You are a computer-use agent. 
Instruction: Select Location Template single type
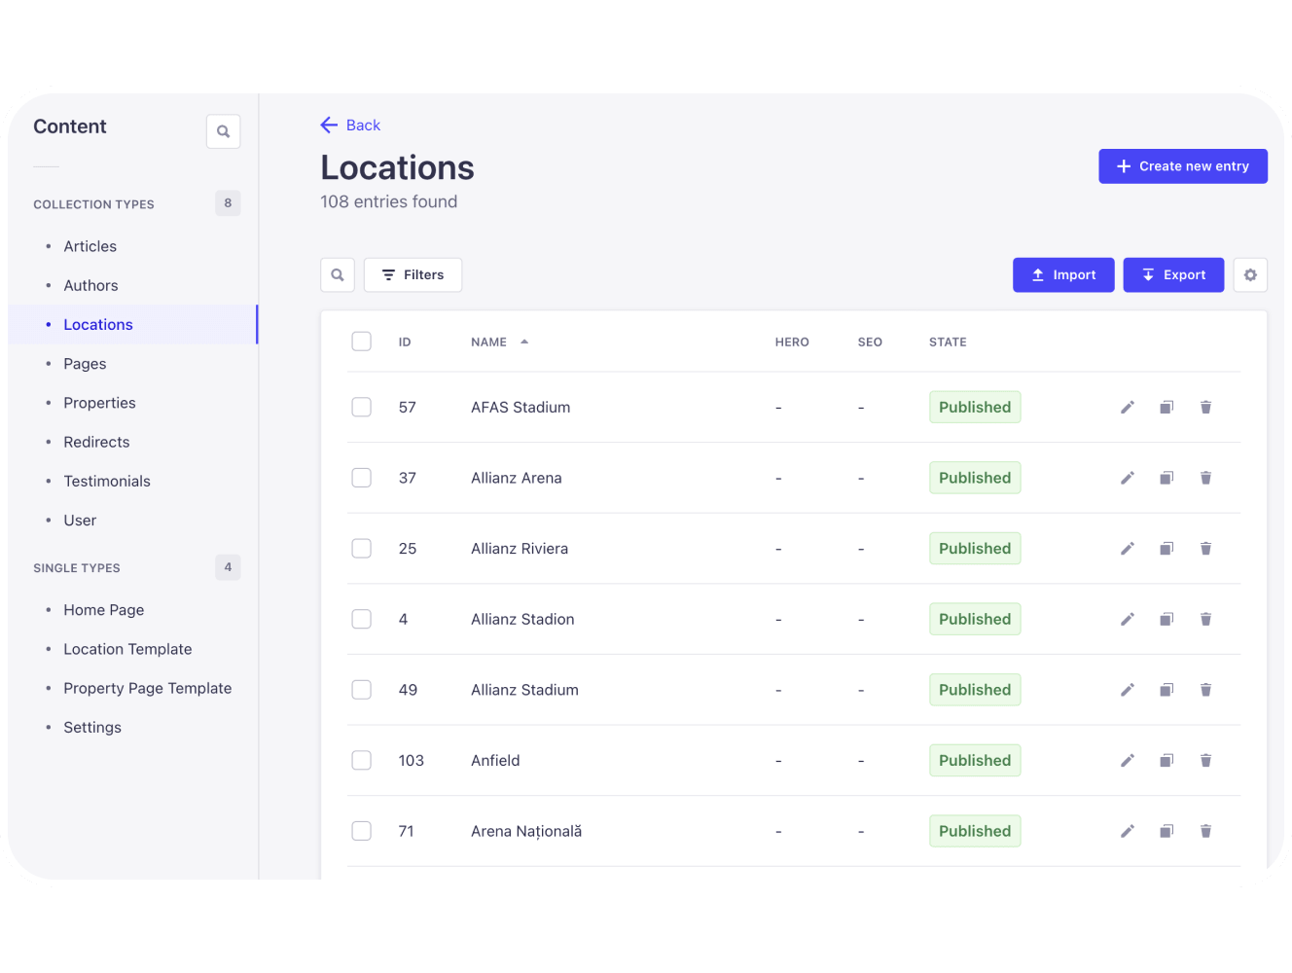pos(127,649)
